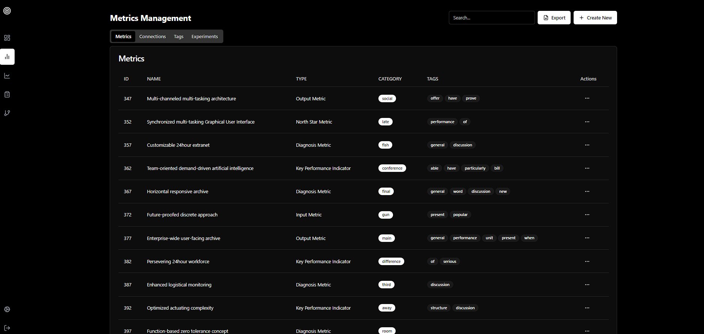Click the 'offer' tag in row 347

pos(435,98)
